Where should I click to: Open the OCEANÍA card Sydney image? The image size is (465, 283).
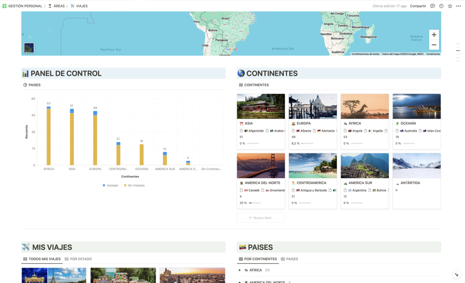click(417, 106)
